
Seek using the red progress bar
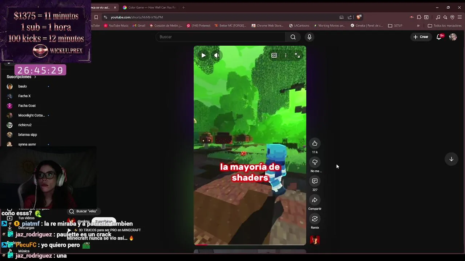tap(250, 245)
